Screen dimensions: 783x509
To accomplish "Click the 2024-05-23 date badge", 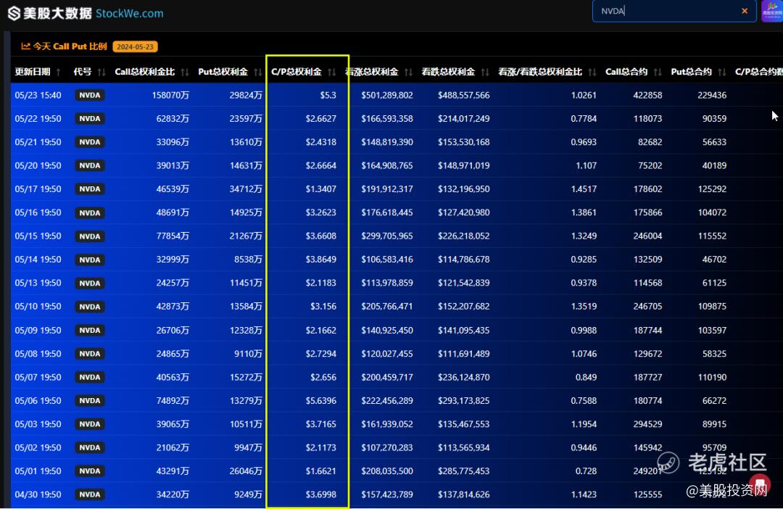I will [136, 46].
